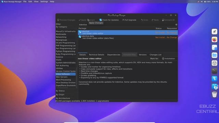219x123 pixels.
Task: Open the File menu
Action: 25,1
